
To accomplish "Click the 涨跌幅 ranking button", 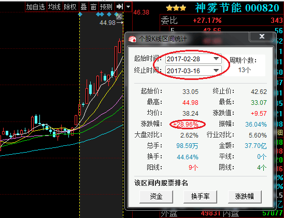I will click(x=245, y=197).
